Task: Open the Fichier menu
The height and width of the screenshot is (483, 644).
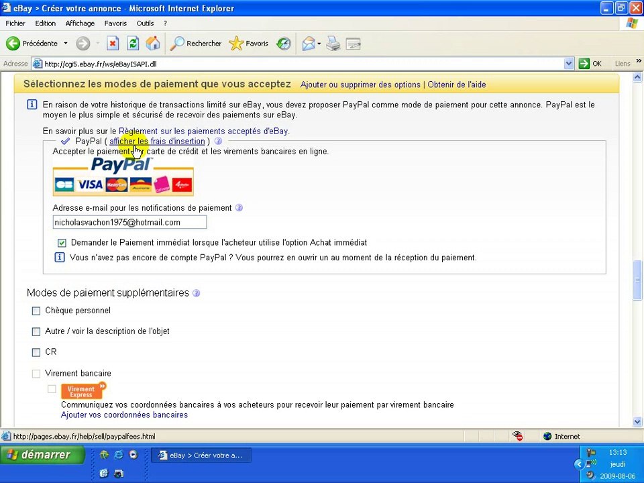Action: point(15,23)
